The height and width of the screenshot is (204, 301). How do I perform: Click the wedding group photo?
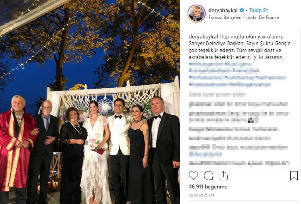pos(90,102)
